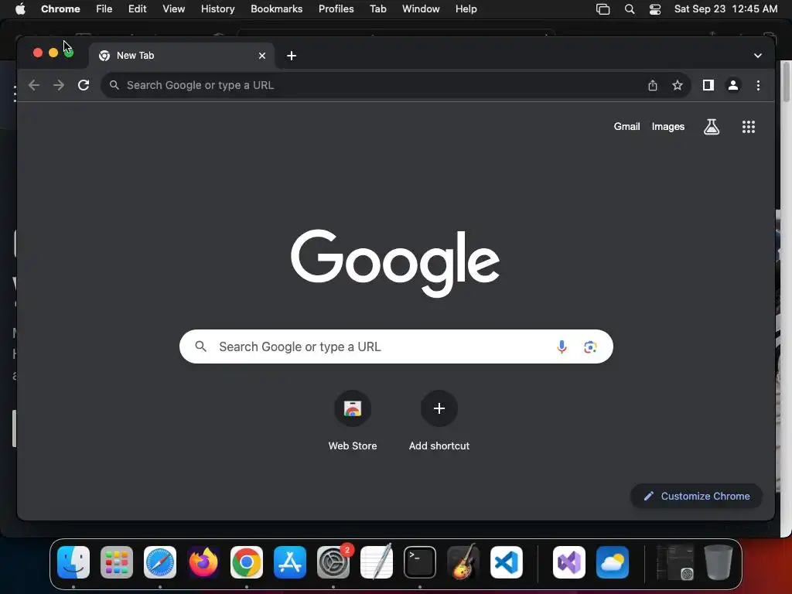Open Terminal from the dock

pos(420,562)
